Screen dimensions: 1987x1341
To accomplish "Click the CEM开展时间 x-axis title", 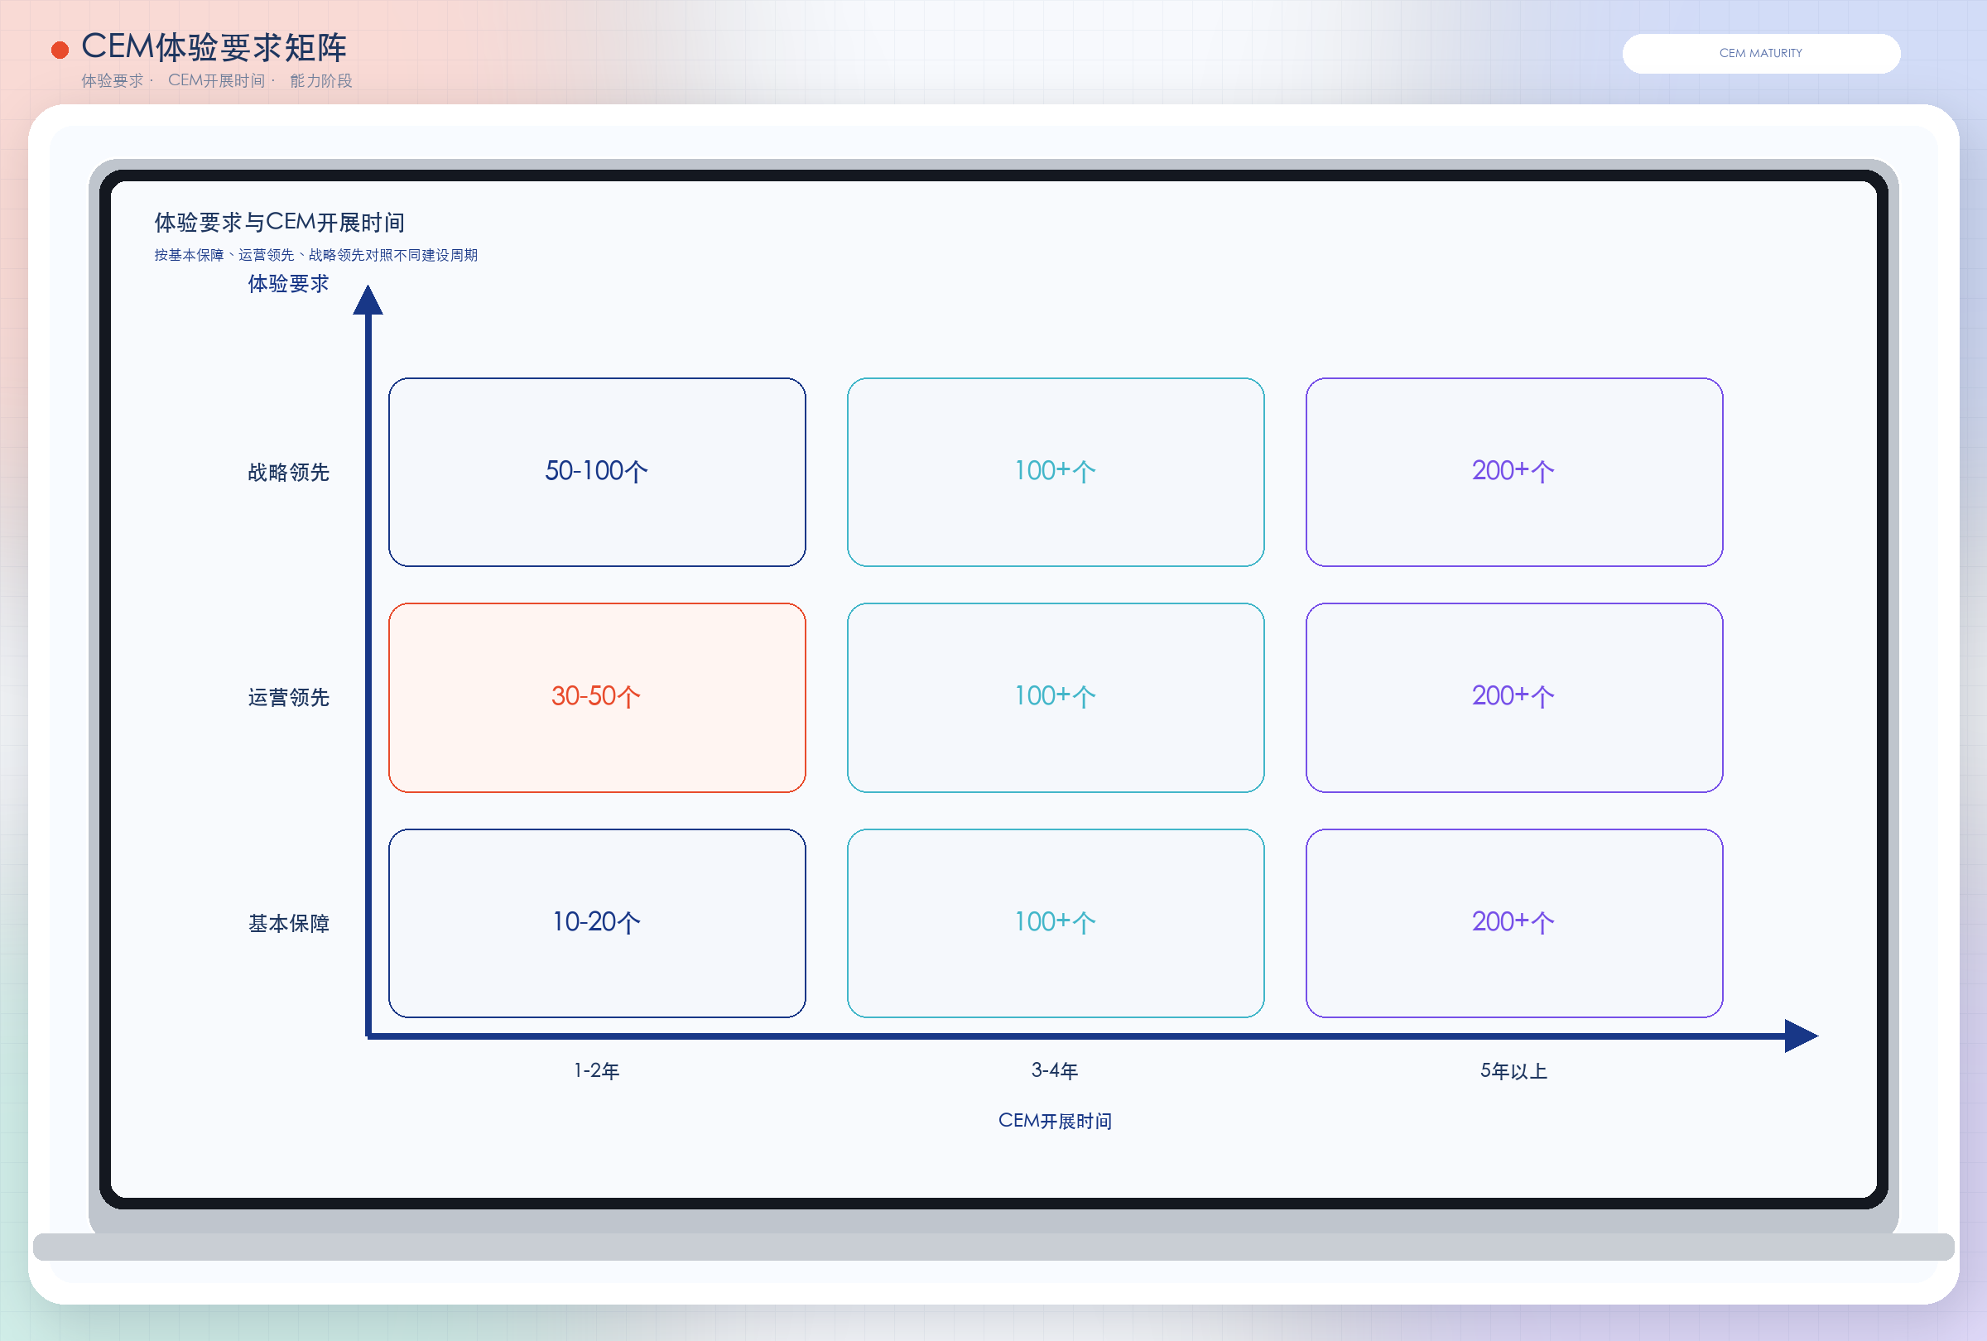I will tap(1055, 1121).
